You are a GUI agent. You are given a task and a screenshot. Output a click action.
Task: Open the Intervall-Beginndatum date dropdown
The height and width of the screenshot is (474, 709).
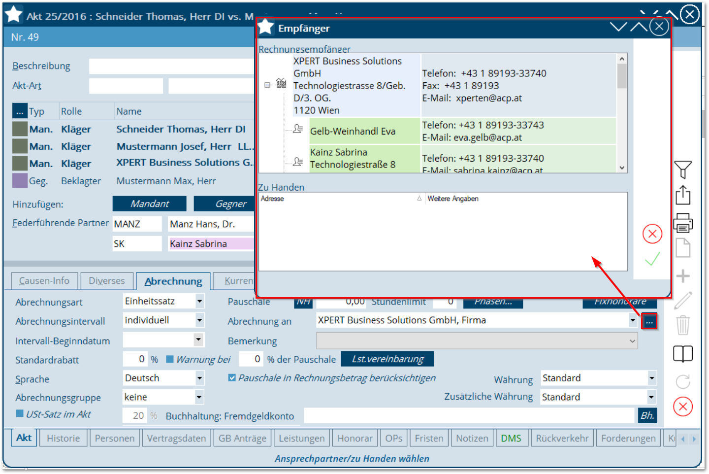[198, 339]
